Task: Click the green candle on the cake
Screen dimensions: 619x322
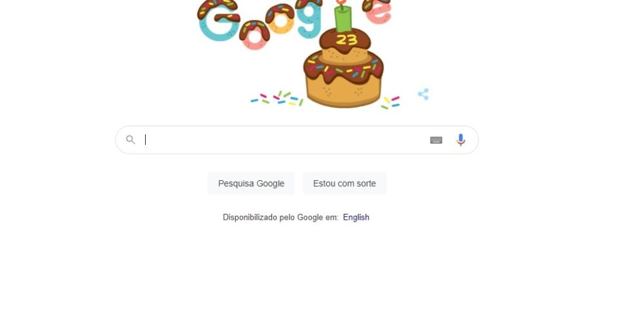Action: pos(343,18)
